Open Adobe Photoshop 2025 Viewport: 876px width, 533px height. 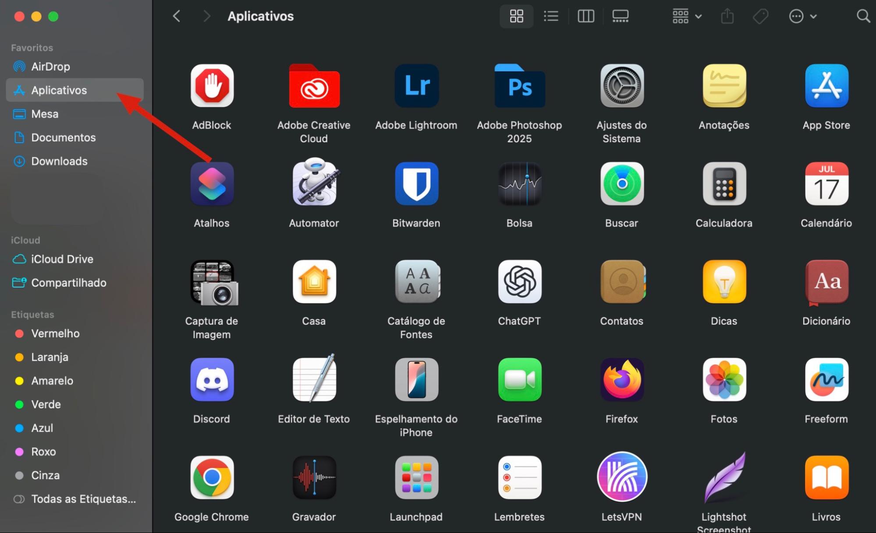click(519, 86)
